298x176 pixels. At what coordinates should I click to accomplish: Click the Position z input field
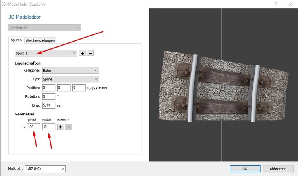(79, 88)
